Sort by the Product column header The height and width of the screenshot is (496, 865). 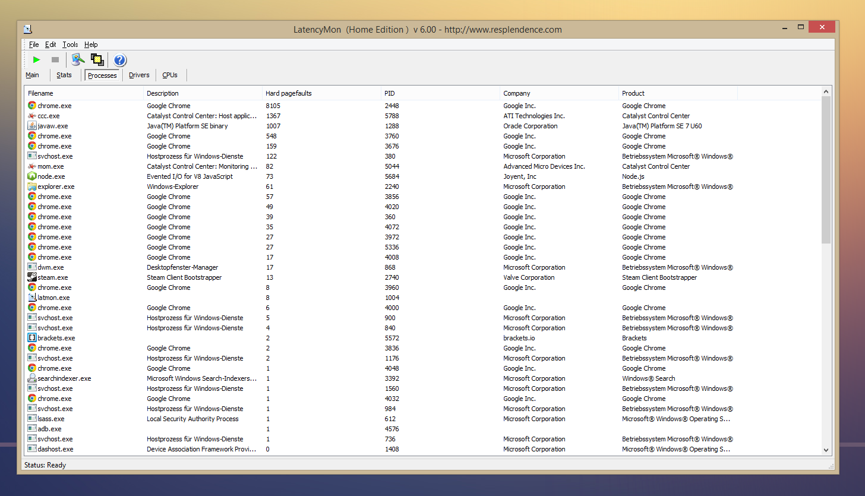click(678, 93)
